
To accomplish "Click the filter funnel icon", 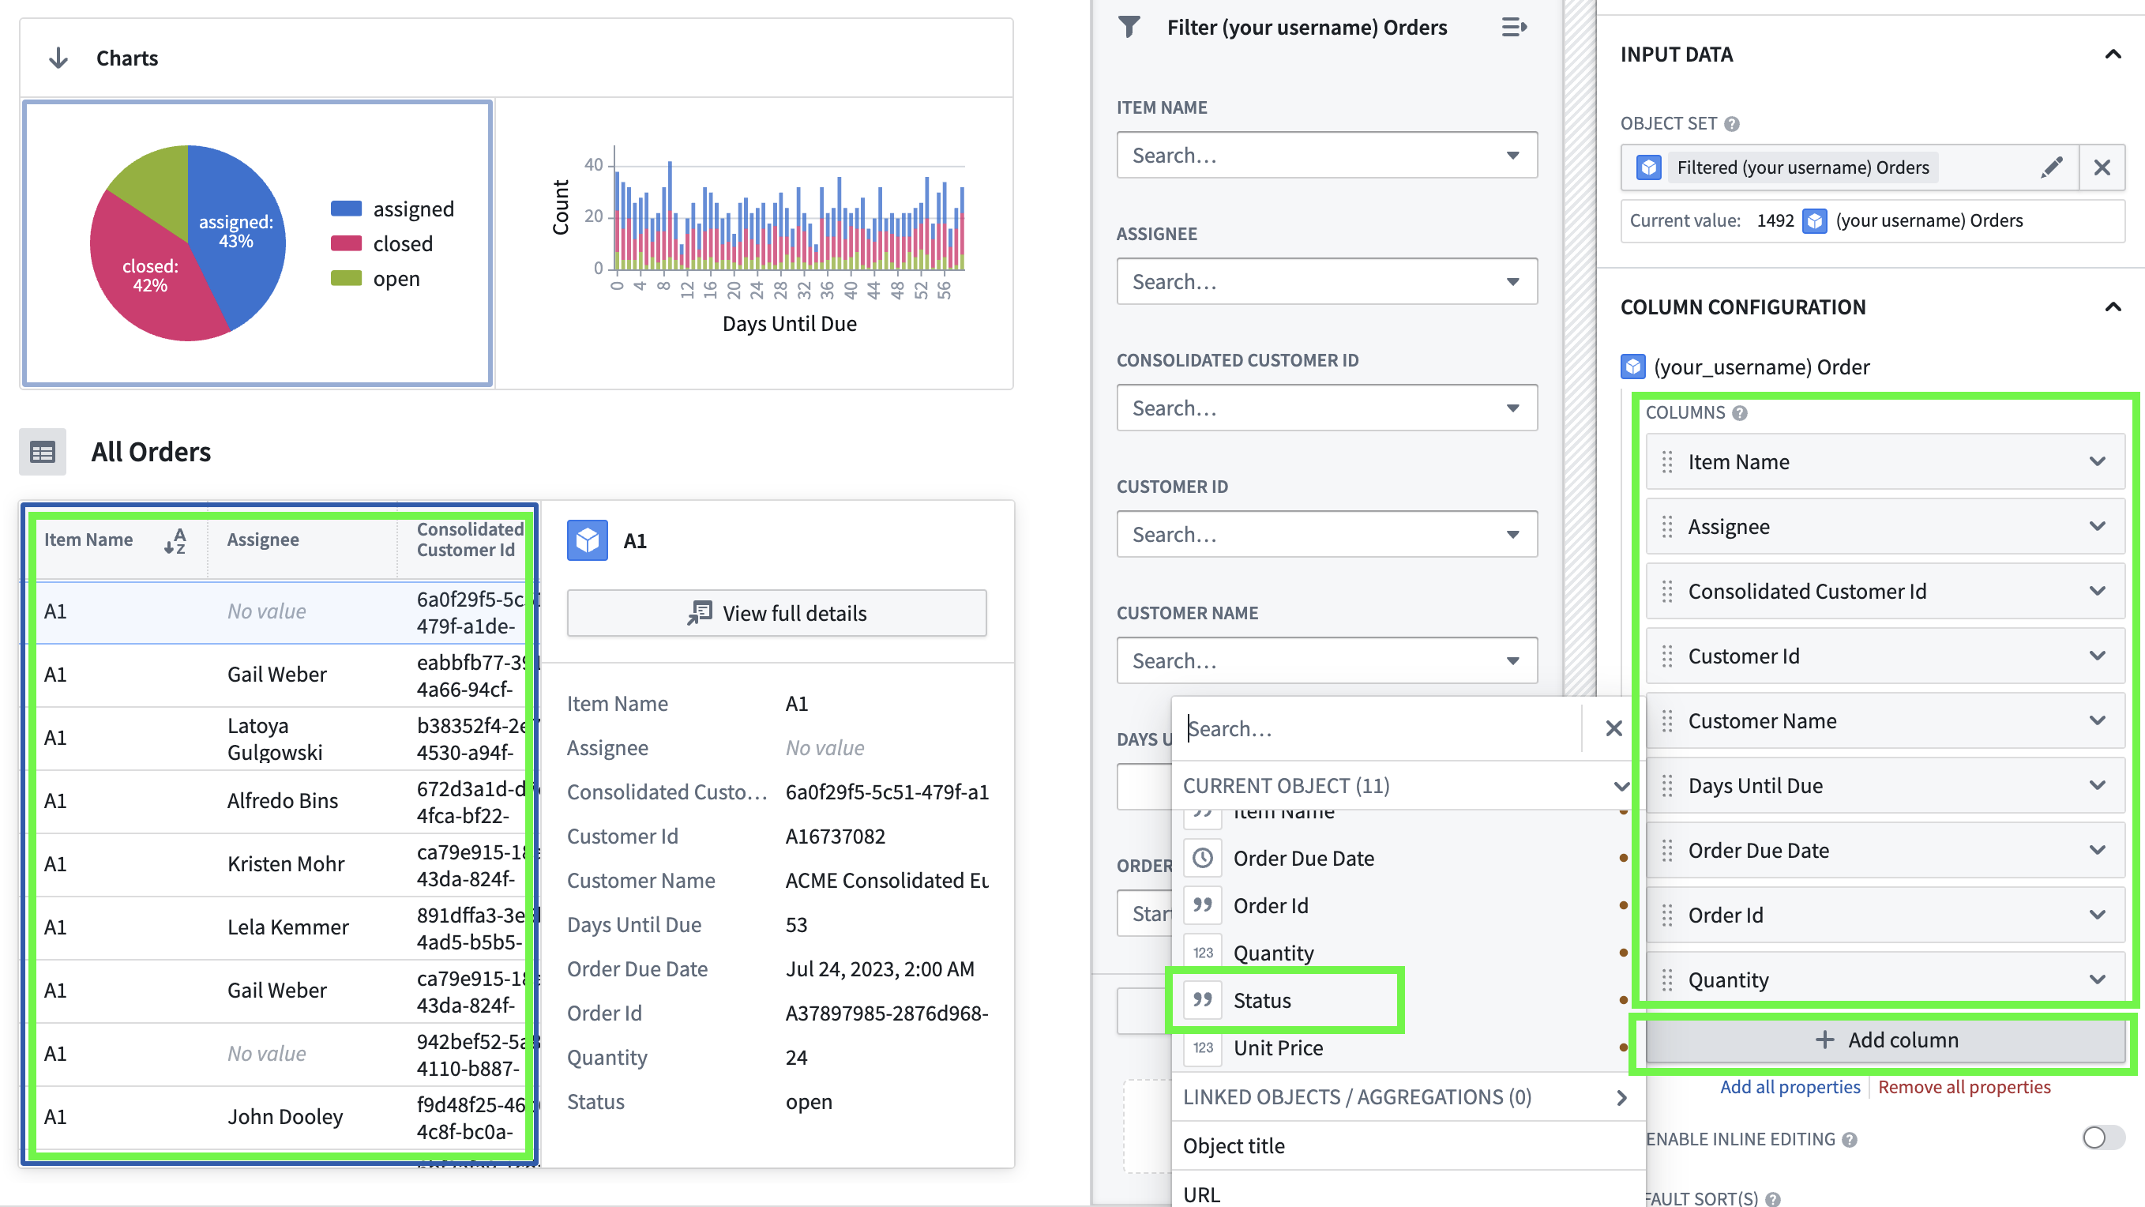I will pos(1129,28).
